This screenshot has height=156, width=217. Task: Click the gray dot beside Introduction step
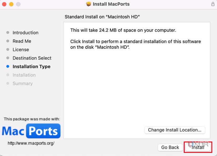pyautogui.click(x=8, y=33)
